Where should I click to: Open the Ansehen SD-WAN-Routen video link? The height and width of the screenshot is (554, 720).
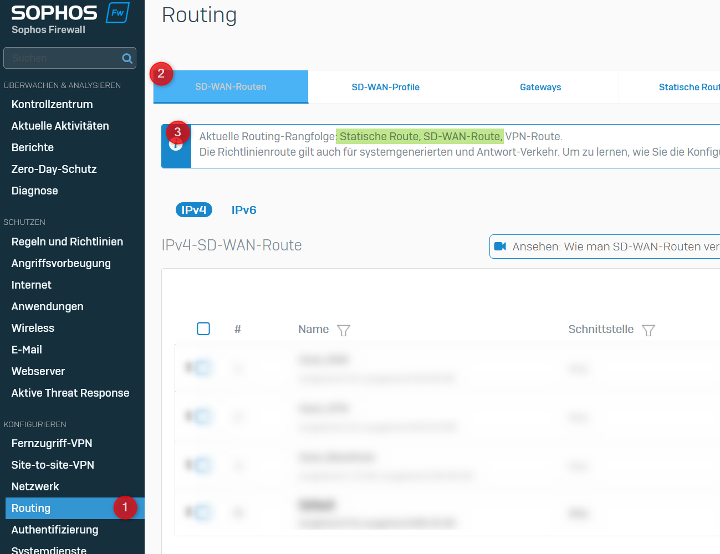pyautogui.click(x=605, y=247)
